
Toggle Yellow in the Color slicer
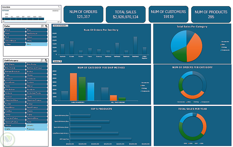[15, 44]
